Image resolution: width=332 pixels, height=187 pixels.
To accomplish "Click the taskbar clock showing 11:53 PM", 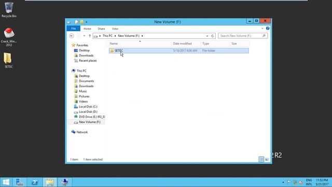I will [x=322, y=182].
